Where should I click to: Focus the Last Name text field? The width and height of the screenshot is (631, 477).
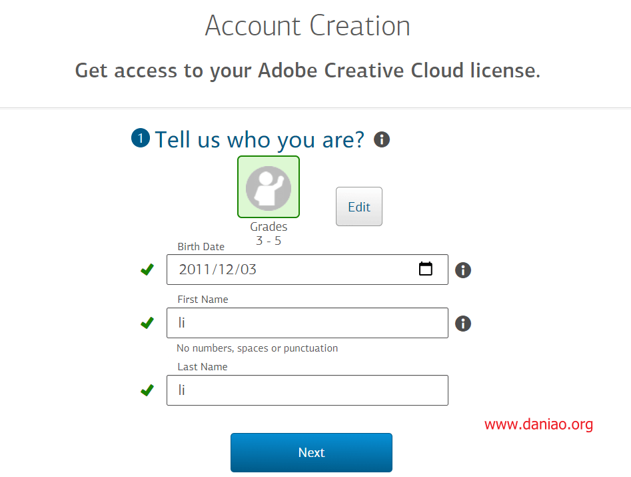tap(307, 390)
